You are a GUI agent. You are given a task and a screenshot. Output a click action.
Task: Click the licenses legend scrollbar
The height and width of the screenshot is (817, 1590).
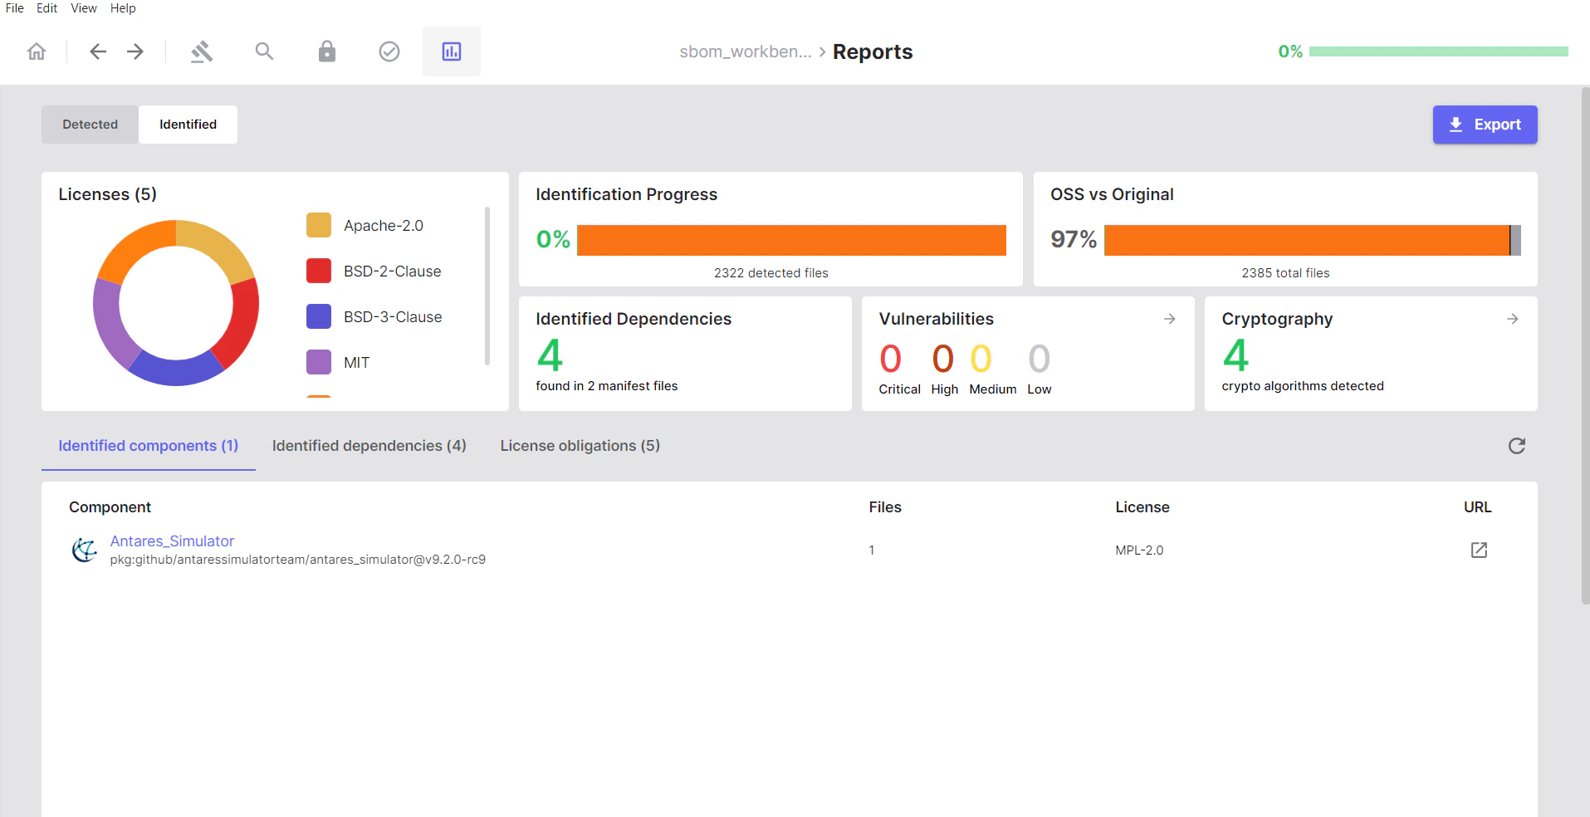(487, 286)
